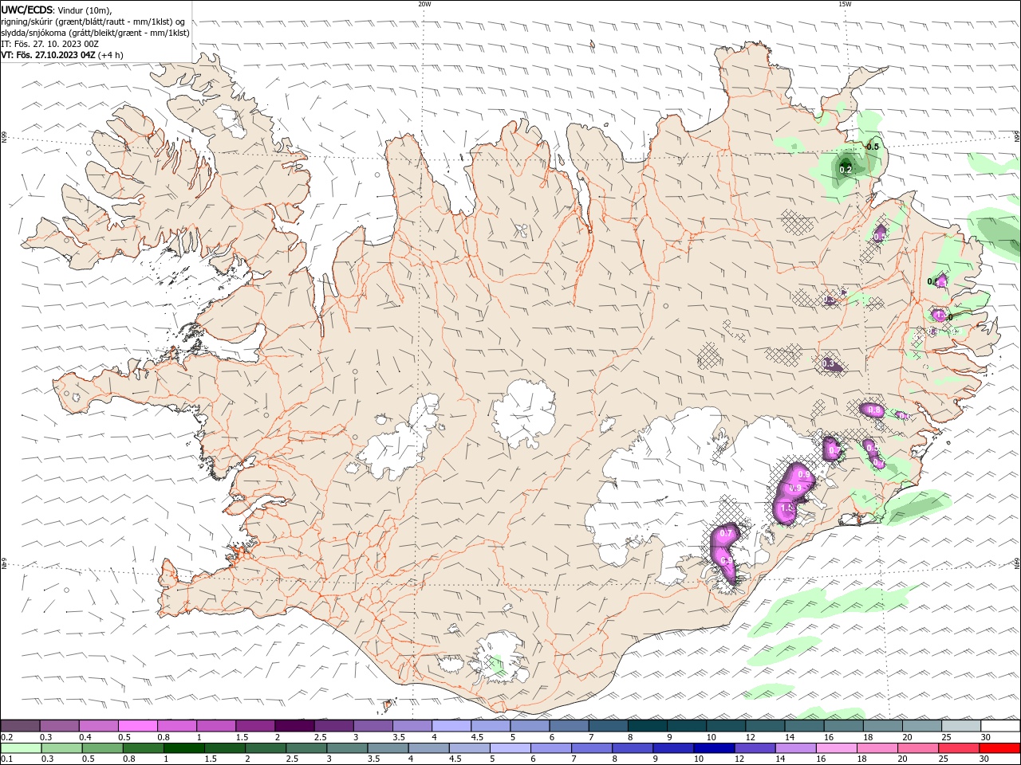Pick the upper snow scale swatch starting at 0.5
1021x765 pixels.
pos(137,726)
